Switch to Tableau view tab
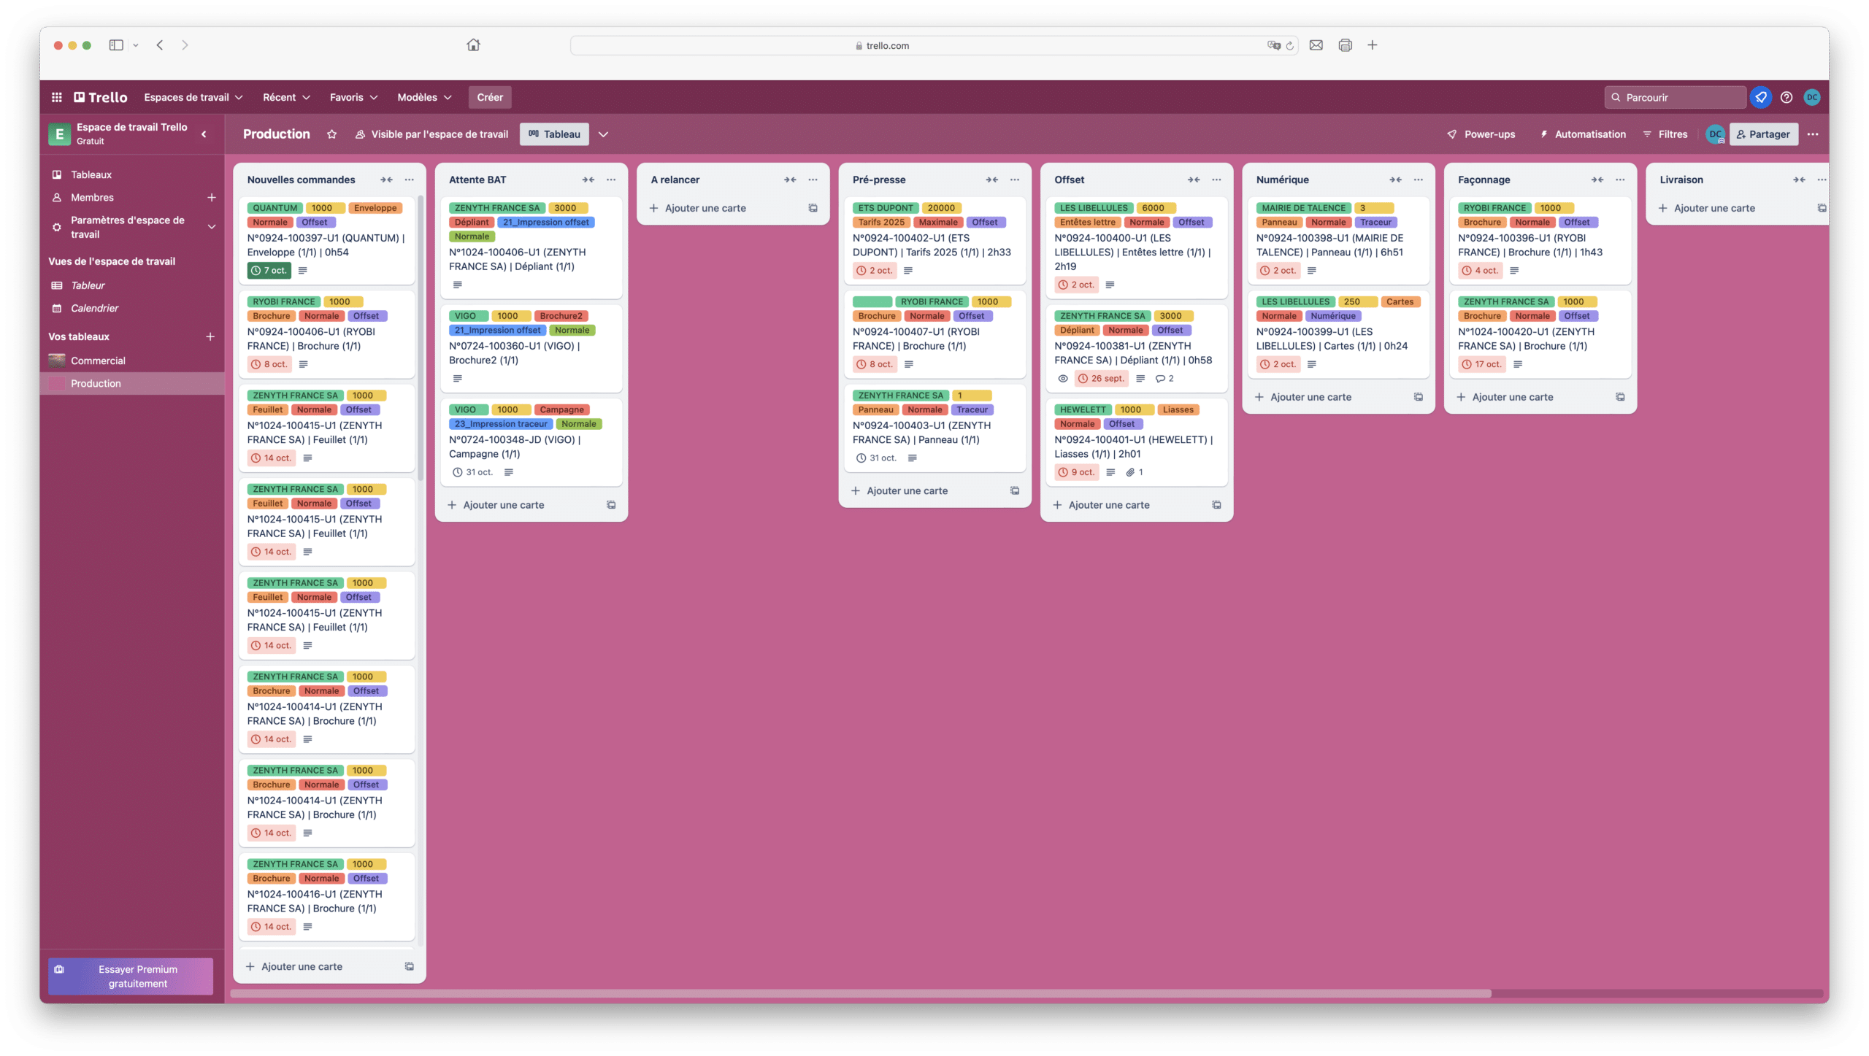 coord(554,134)
